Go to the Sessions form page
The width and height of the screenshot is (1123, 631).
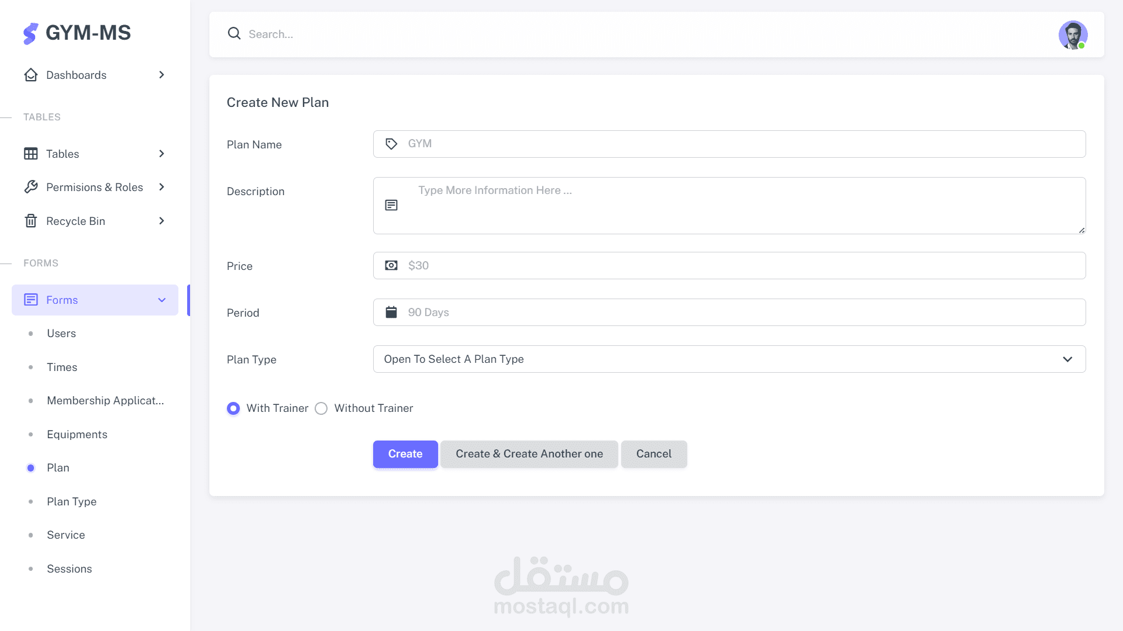pos(69,568)
